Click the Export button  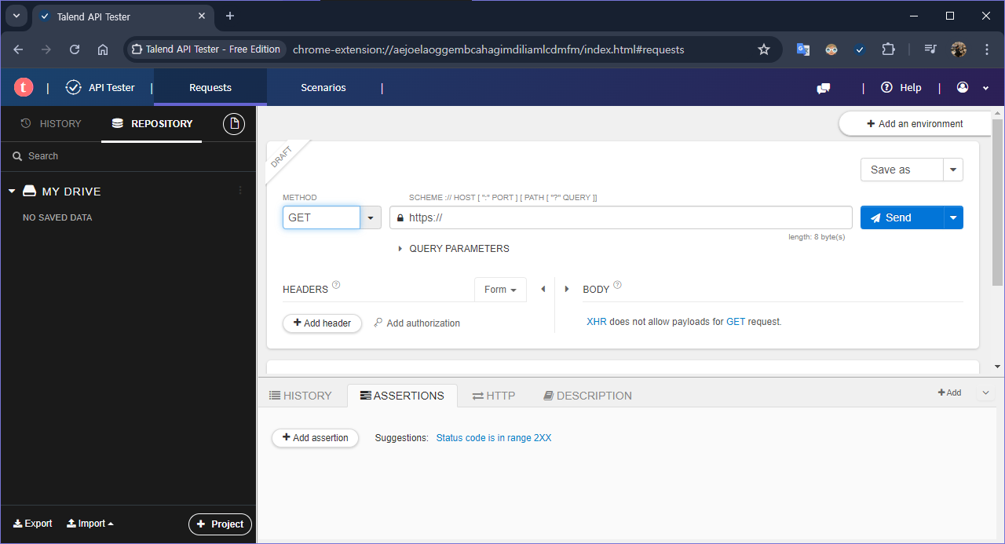[x=33, y=524]
